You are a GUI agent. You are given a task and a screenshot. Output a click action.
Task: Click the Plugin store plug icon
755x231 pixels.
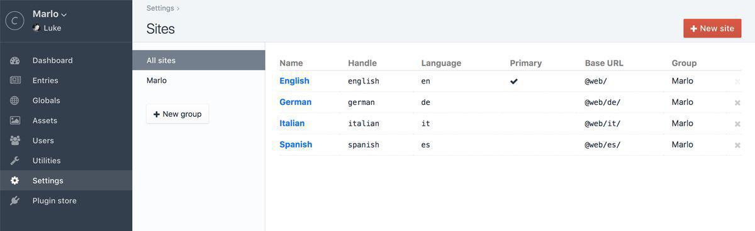coord(15,201)
